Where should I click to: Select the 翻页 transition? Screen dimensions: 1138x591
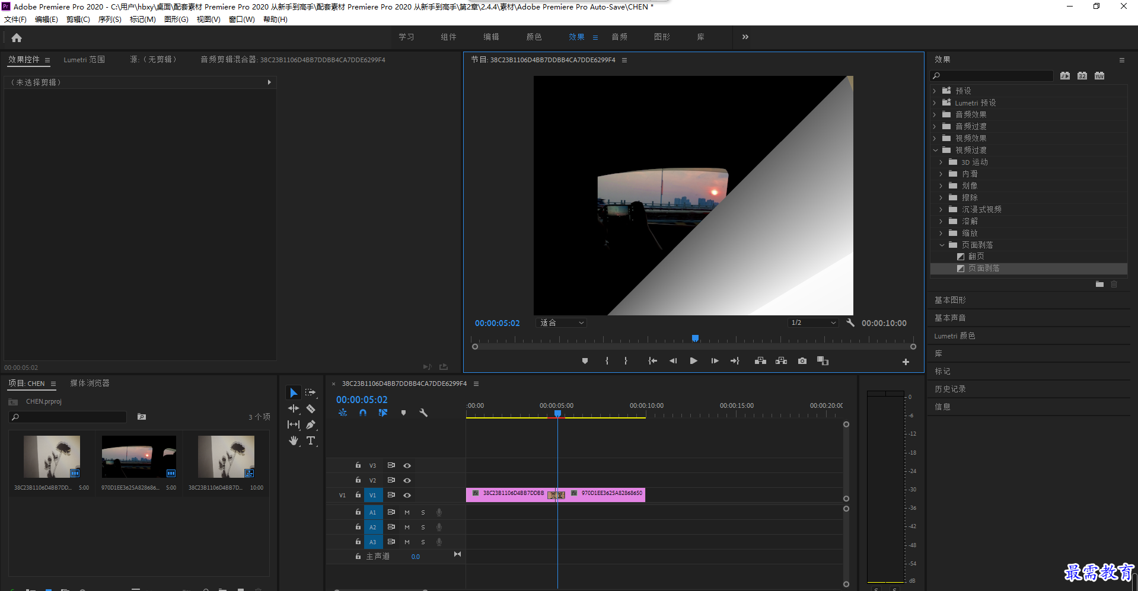click(976, 257)
